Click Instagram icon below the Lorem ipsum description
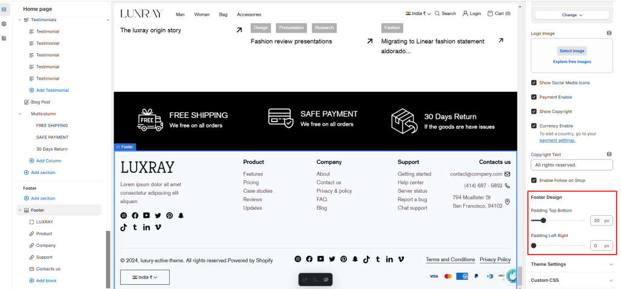Screen dimensions: 621x289 click(124, 216)
